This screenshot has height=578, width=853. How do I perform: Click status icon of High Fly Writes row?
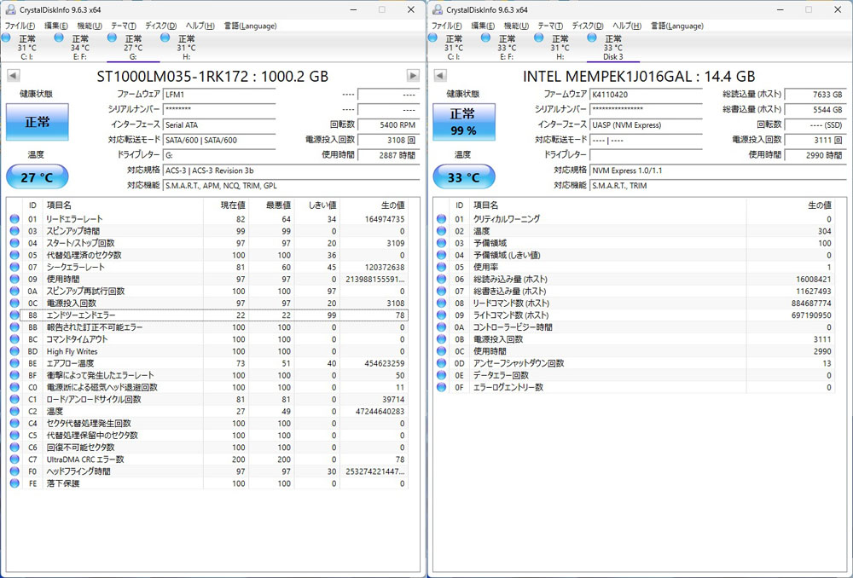pos(15,351)
